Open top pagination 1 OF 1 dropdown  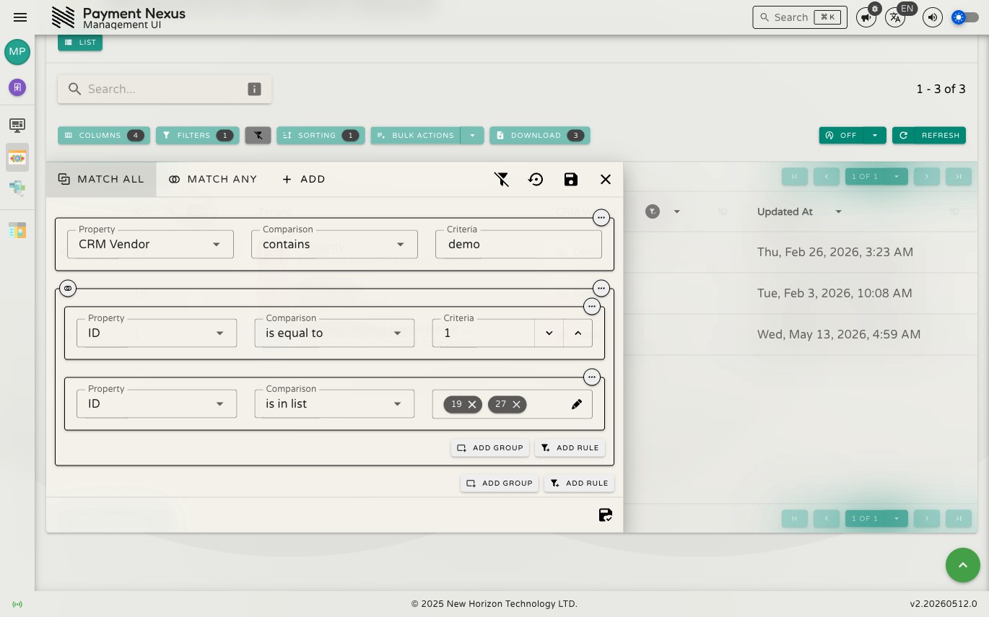(876, 176)
